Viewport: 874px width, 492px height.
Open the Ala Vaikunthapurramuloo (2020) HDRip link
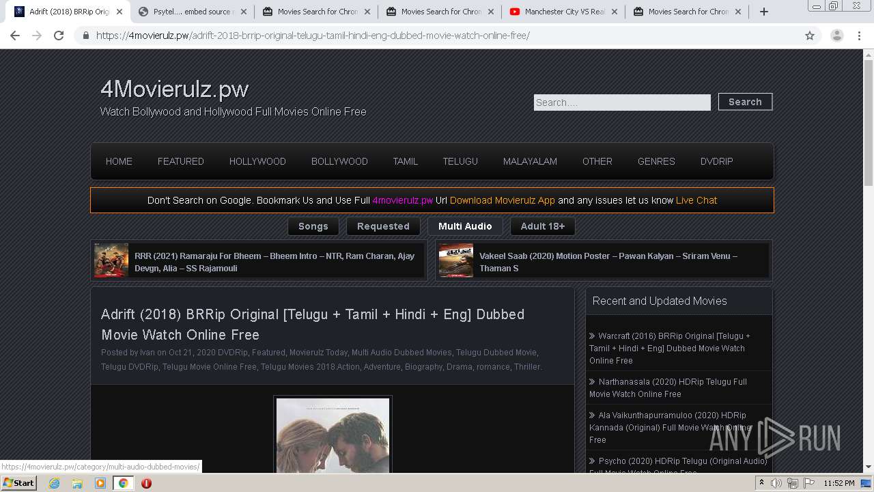tap(668, 427)
